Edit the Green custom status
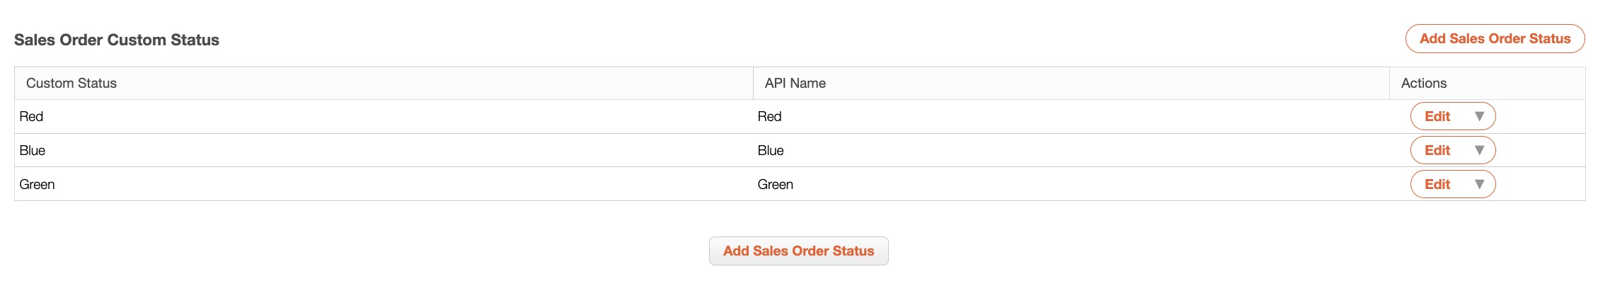This screenshot has width=1598, height=286. (x=1437, y=184)
